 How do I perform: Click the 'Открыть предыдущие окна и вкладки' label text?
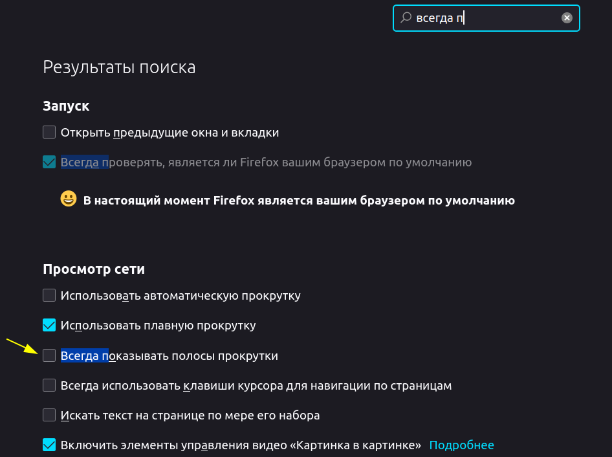(x=170, y=133)
